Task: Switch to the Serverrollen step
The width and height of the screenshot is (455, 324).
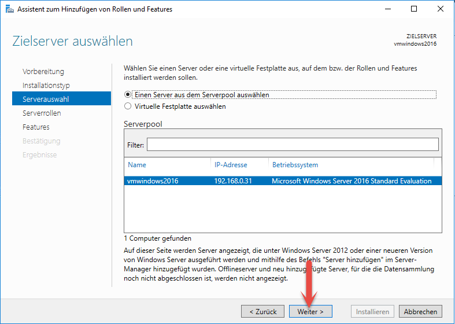Action: point(42,113)
